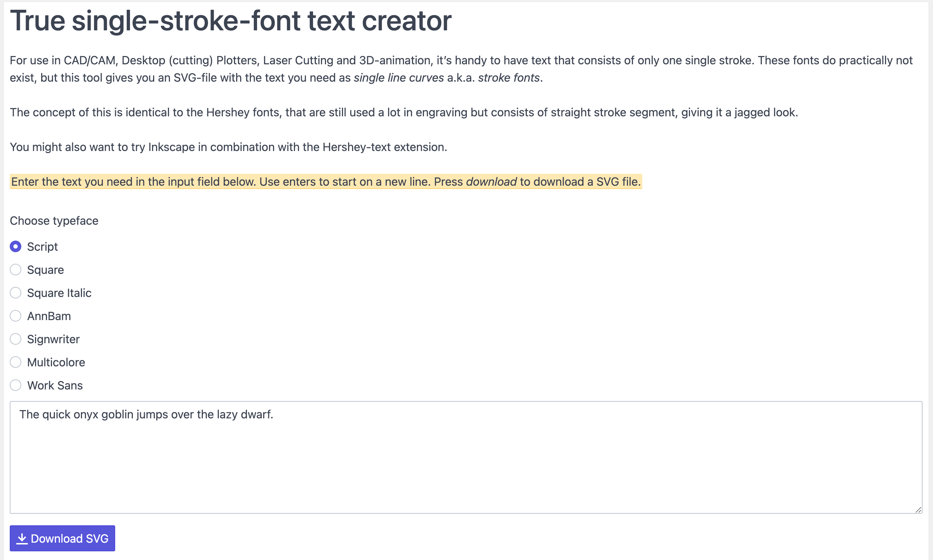Click the italic 'download' word in instructions
Viewport: 933px width, 560px height.
[x=491, y=182]
